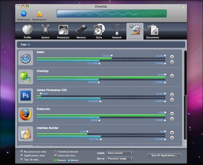
Task: Open the Documents tab
Action: (153, 31)
